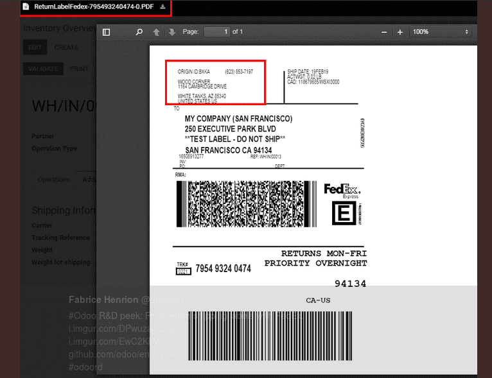Click CREATE button in background Odoo form
The height and width of the screenshot is (378, 492).
[x=66, y=47]
